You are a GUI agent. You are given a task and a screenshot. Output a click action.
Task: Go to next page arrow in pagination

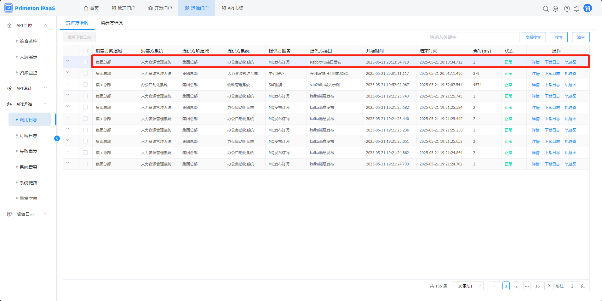click(x=549, y=286)
